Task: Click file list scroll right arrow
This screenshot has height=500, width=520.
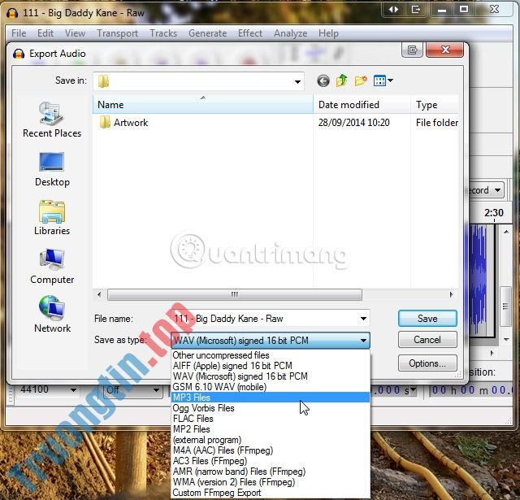Action: click(452, 294)
